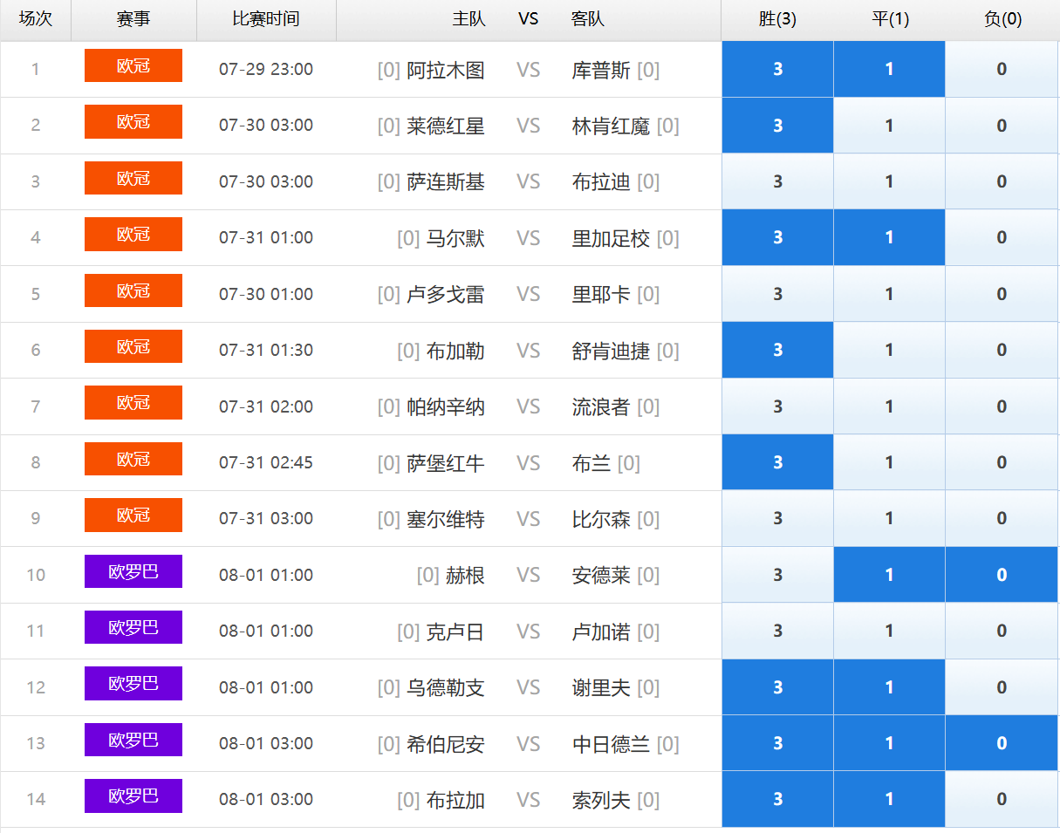Select loss (0) for 萨堡红牛 vs 布兰

1002,462
